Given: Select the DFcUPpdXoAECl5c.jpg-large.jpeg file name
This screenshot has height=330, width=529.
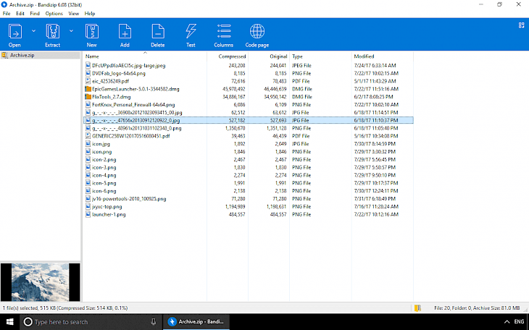Looking at the screenshot, I should coord(128,65).
